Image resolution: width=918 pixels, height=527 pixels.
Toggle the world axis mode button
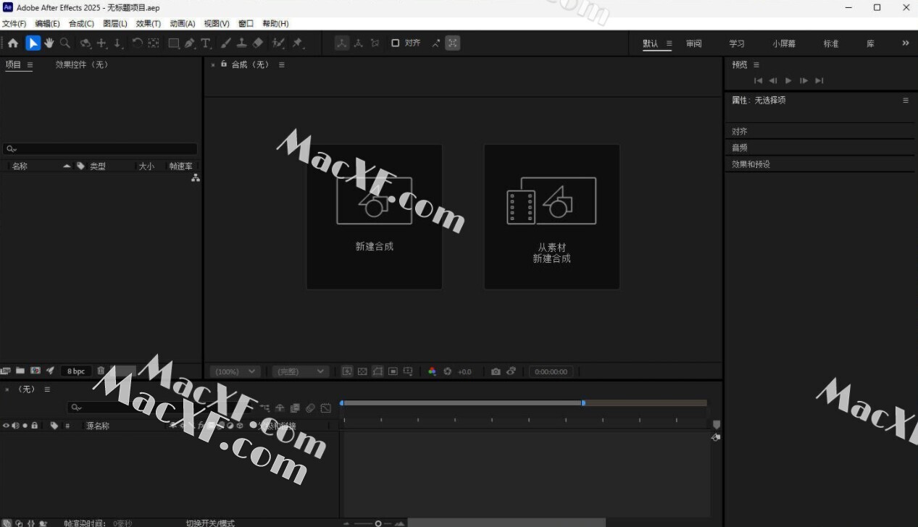click(358, 43)
